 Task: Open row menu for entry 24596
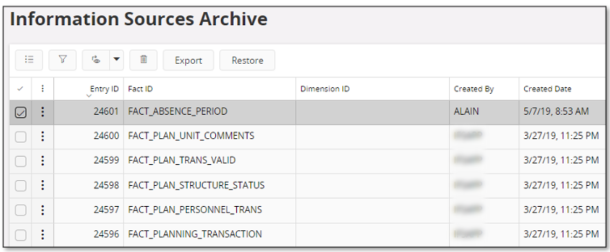tap(43, 235)
